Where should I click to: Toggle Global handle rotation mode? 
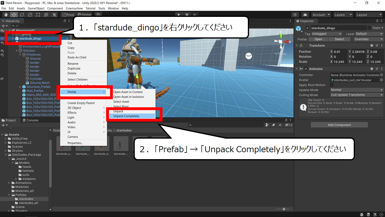point(84,14)
